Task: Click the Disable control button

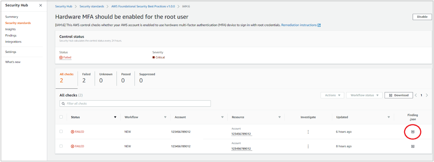Action: (422, 17)
